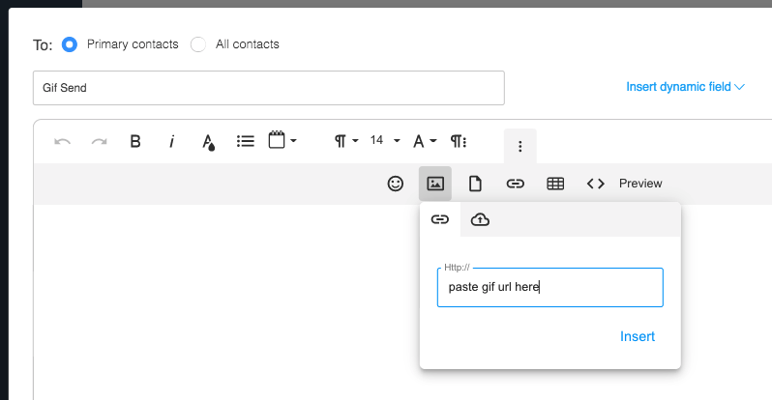Viewport: 772px width, 400px height.
Task: Switch to the image upload tab
Action: click(x=480, y=220)
